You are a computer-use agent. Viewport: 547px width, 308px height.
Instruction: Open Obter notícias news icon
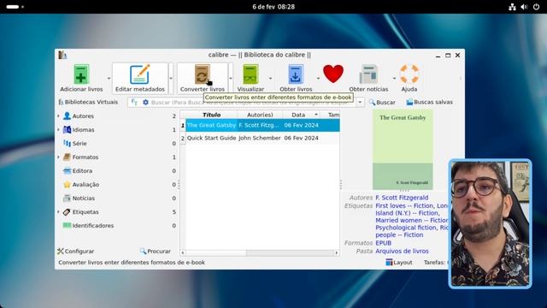click(368, 74)
